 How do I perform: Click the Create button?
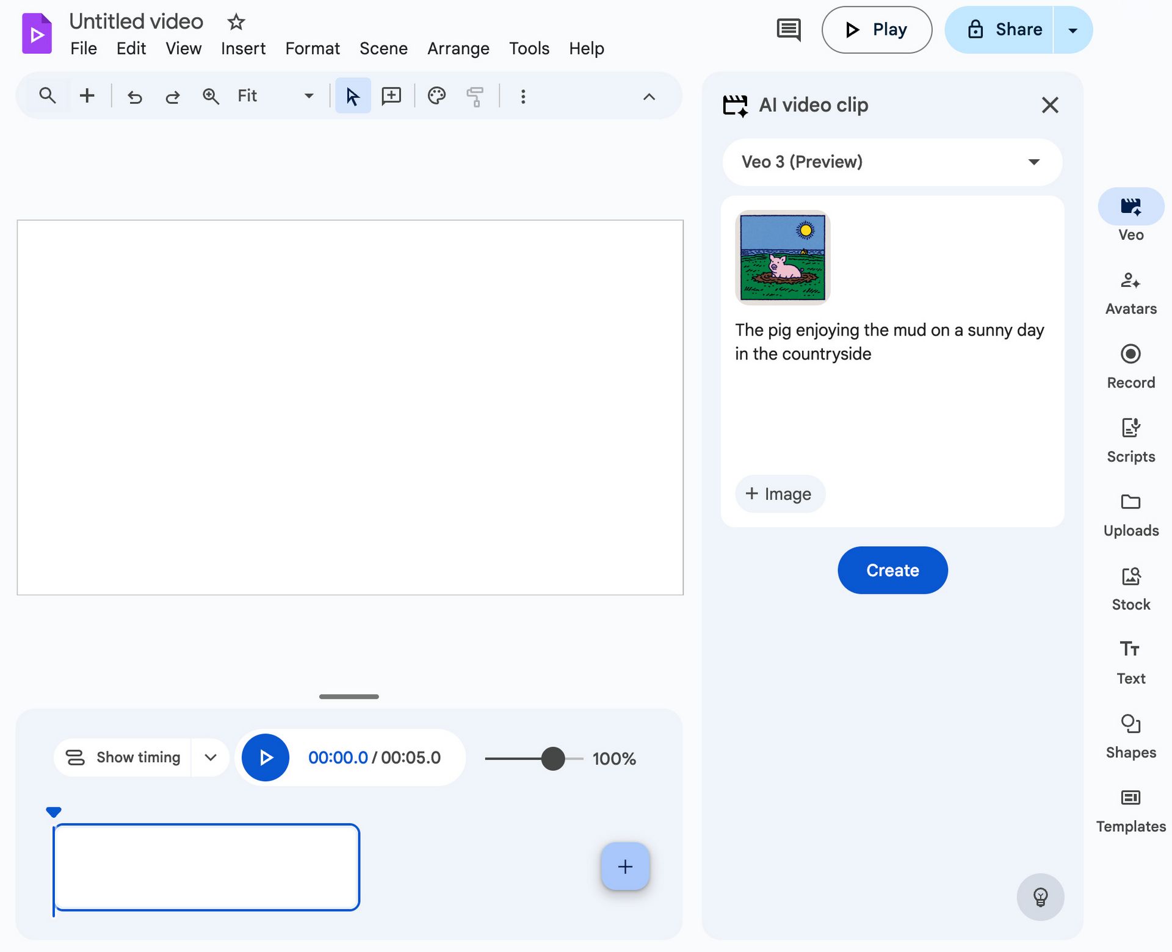coord(892,570)
